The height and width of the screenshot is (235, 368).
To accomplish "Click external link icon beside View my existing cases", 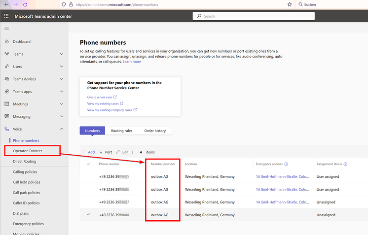I will click(121, 103).
